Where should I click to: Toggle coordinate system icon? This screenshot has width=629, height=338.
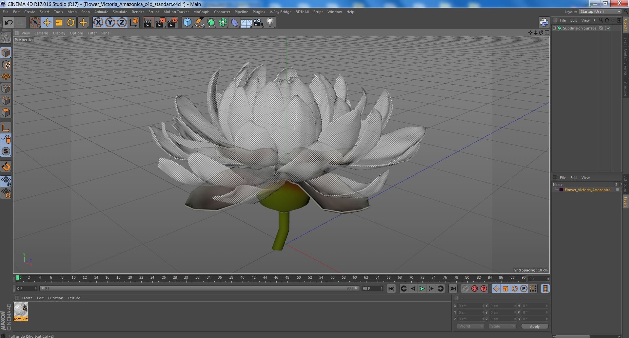click(134, 22)
